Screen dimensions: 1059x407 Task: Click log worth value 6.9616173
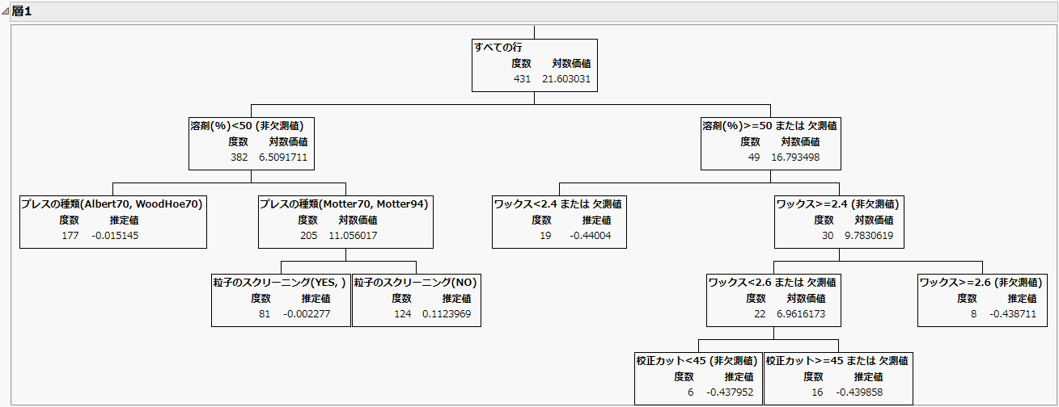pyautogui.click(x=801, y=313)
